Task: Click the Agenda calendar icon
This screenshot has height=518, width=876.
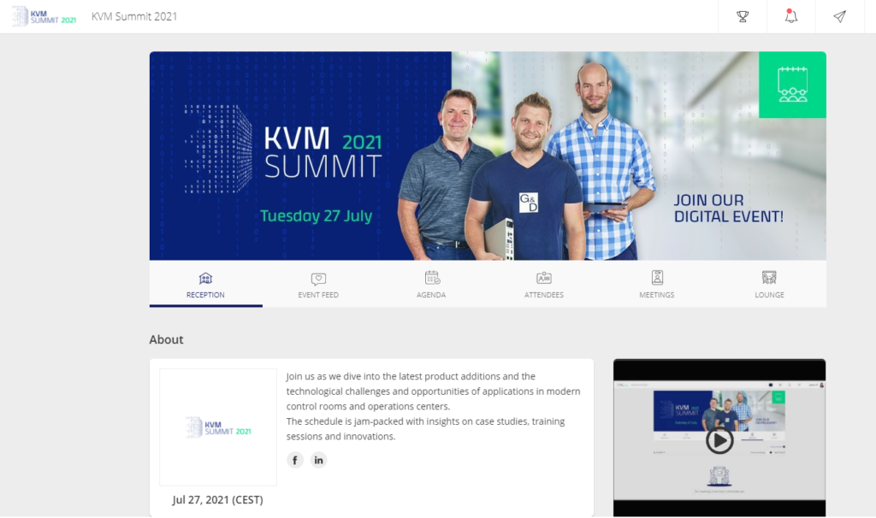Action: 432,278
